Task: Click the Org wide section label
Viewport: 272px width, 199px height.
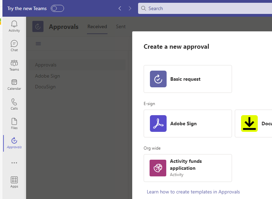Action: 152,148
